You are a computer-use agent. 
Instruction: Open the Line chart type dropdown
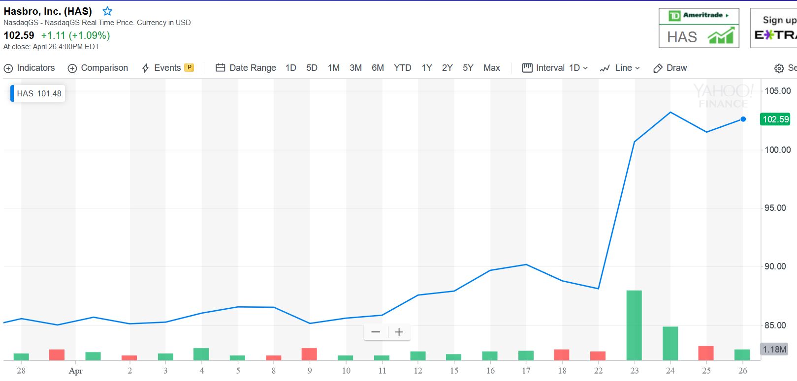(x=620, y=68)
